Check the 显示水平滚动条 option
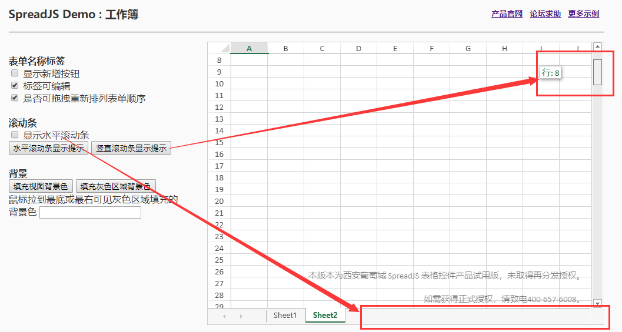622x332 pixels. point(15,135)
